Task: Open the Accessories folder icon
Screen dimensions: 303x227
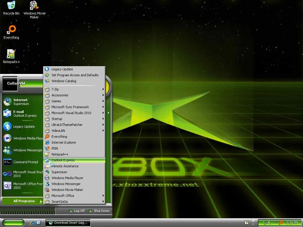Action: pos(47,95)
